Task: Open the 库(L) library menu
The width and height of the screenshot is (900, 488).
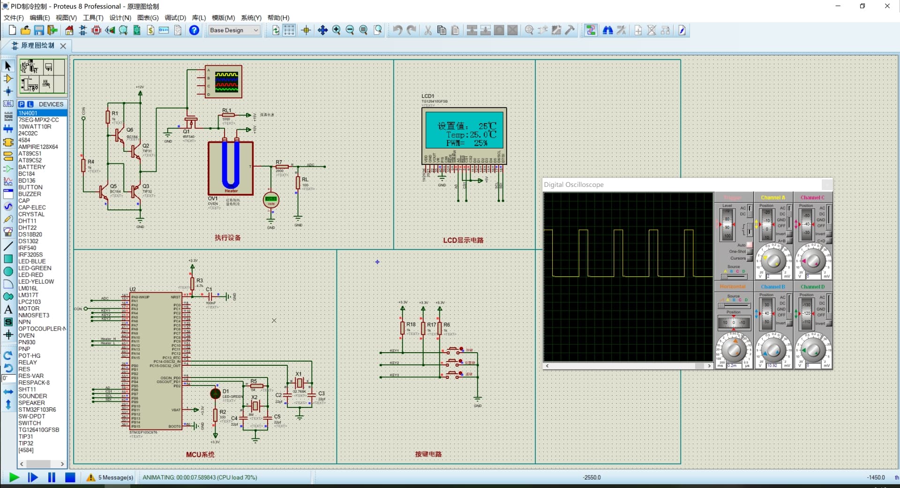Action: 199,17
